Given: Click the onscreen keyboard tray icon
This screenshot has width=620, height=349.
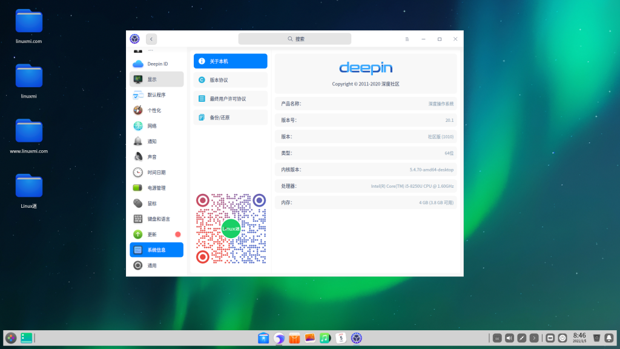Looking at the screenshot, I should [497, 338].
